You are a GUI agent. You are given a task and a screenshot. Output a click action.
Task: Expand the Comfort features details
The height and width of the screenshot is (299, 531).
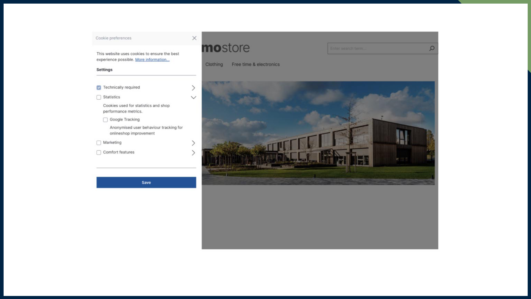pos(193,153)
